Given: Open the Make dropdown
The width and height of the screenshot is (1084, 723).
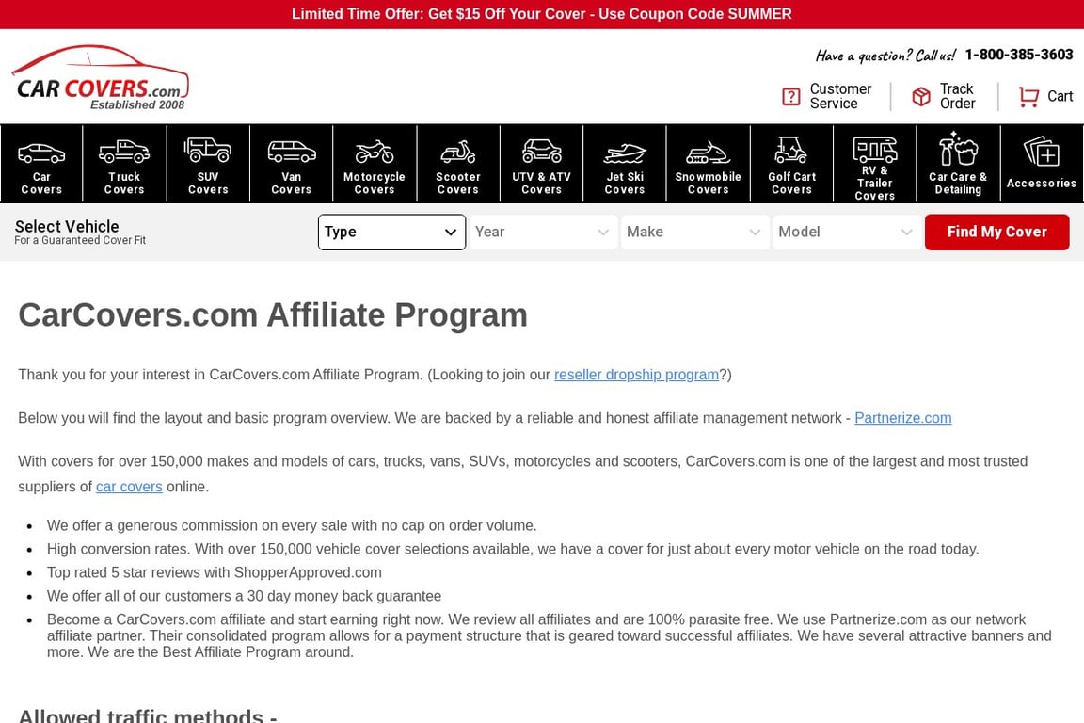Looking at the screenshot, I should coord(694,232).
